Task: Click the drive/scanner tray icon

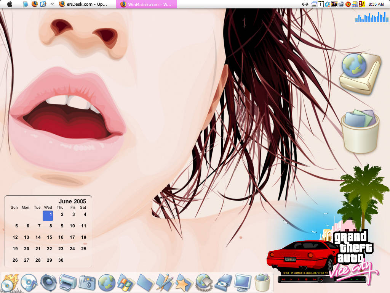Action: tap(314, 4)
